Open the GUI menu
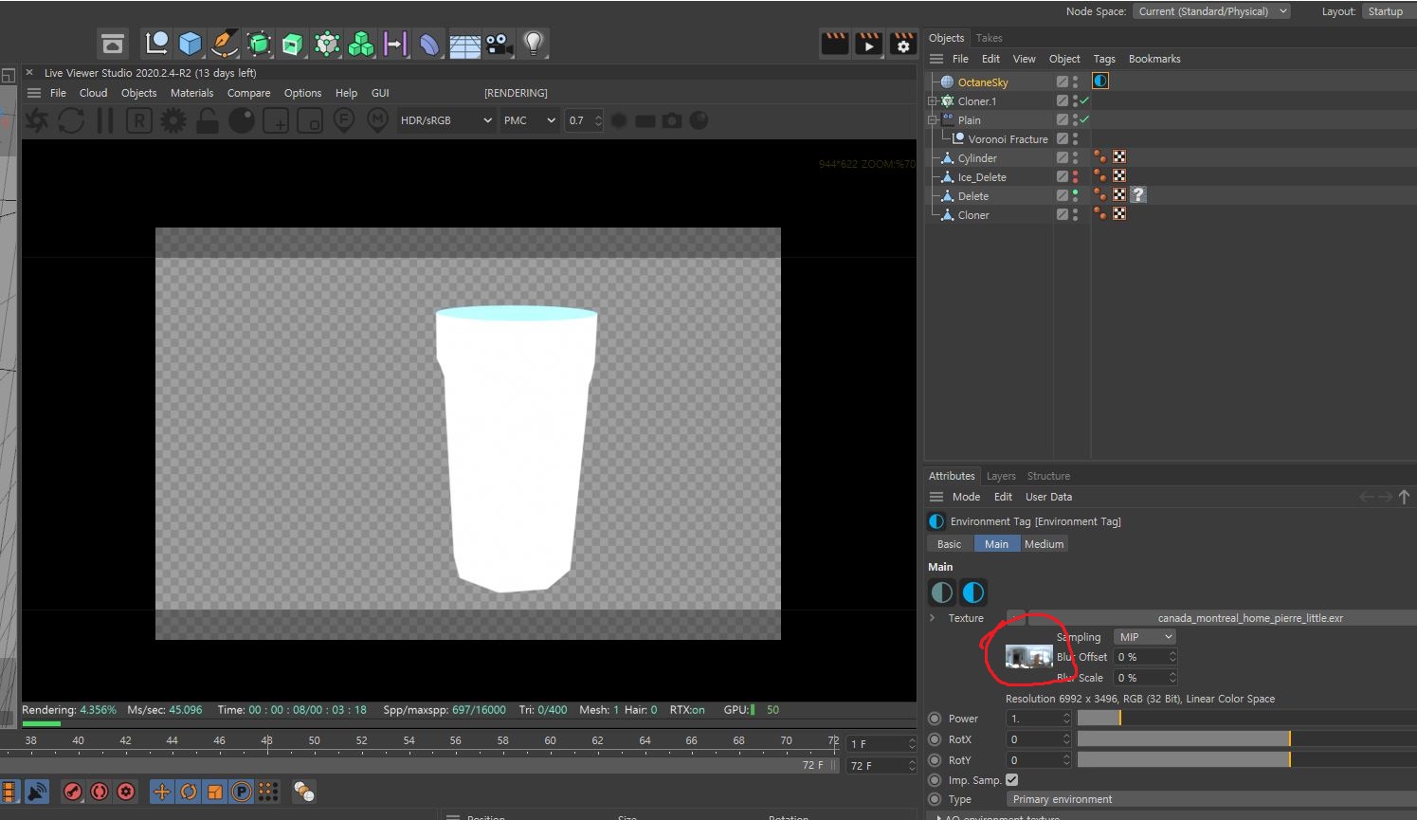Viewport: 1417px width, 820px height. (380, 93)
